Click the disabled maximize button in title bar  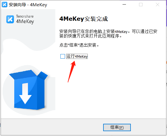tap(141, 5)
